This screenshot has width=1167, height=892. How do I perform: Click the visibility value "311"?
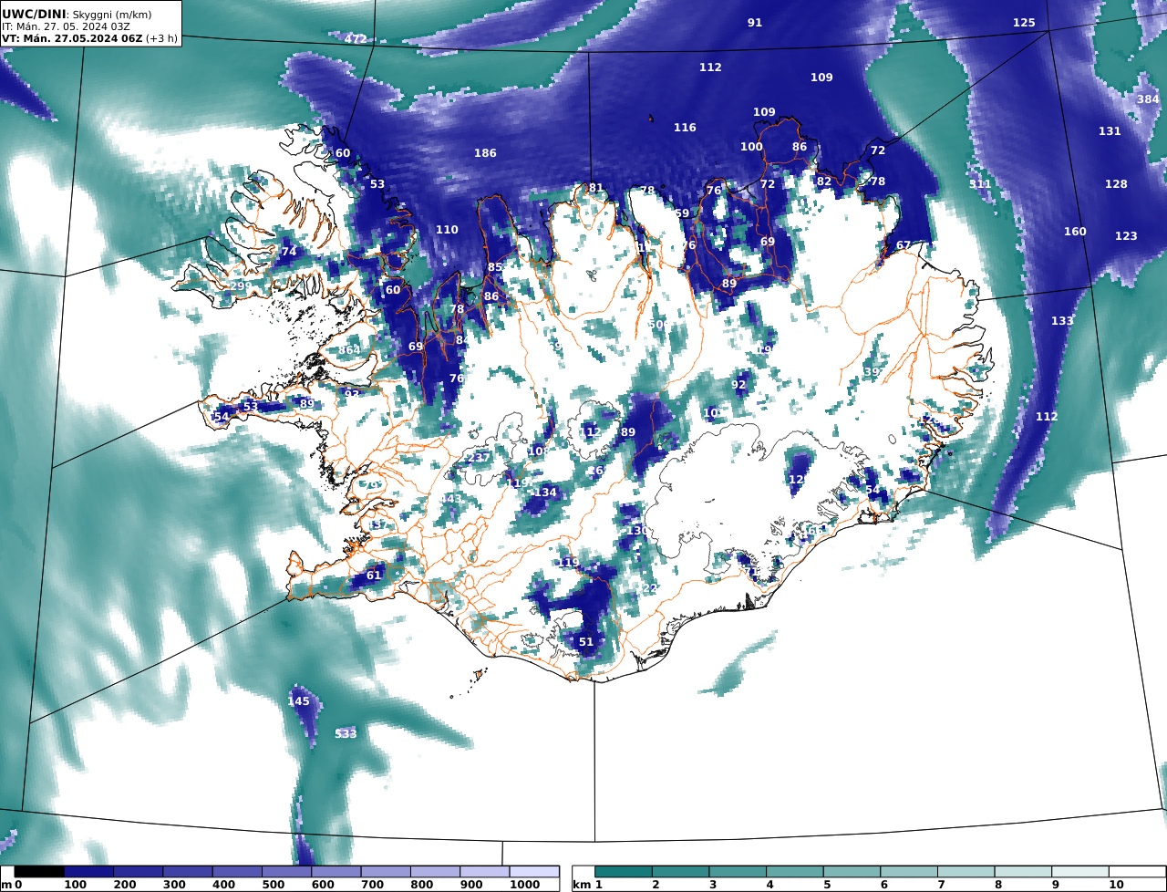tap(980, 184)
